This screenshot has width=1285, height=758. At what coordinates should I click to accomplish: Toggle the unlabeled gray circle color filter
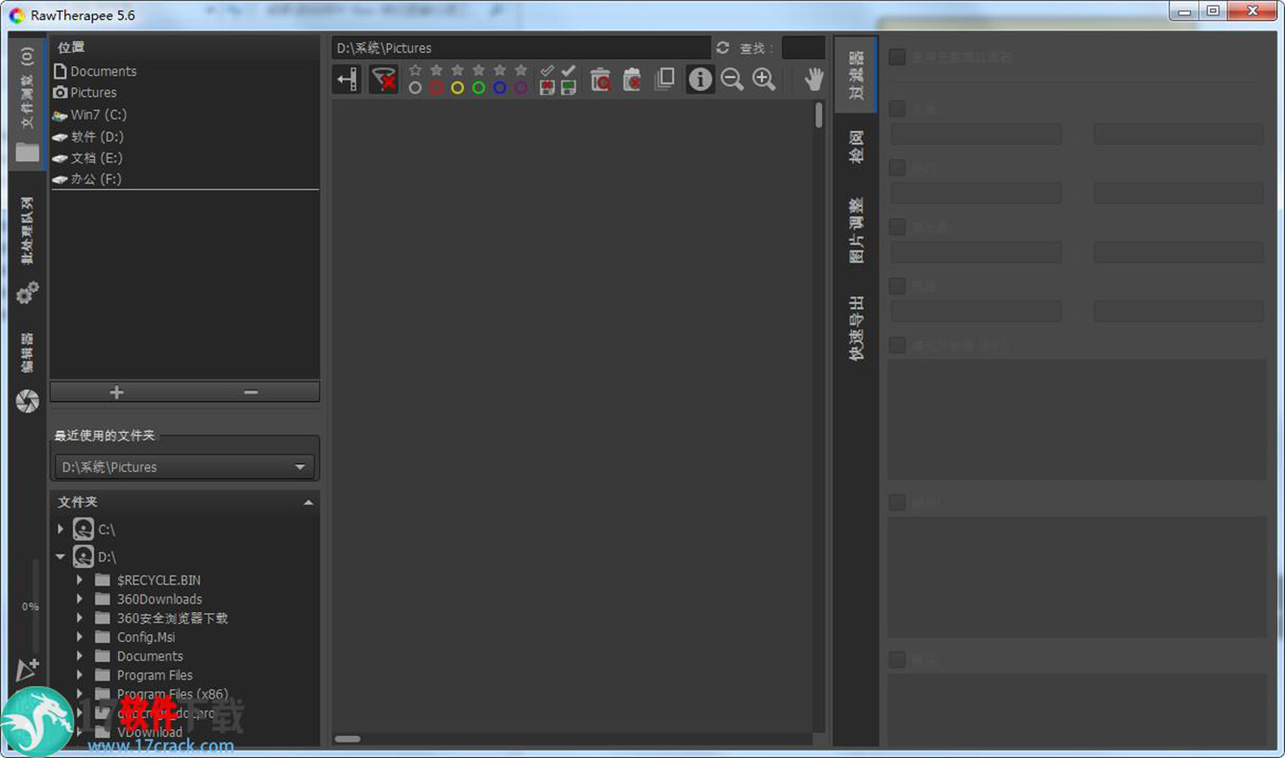point(415,87)
